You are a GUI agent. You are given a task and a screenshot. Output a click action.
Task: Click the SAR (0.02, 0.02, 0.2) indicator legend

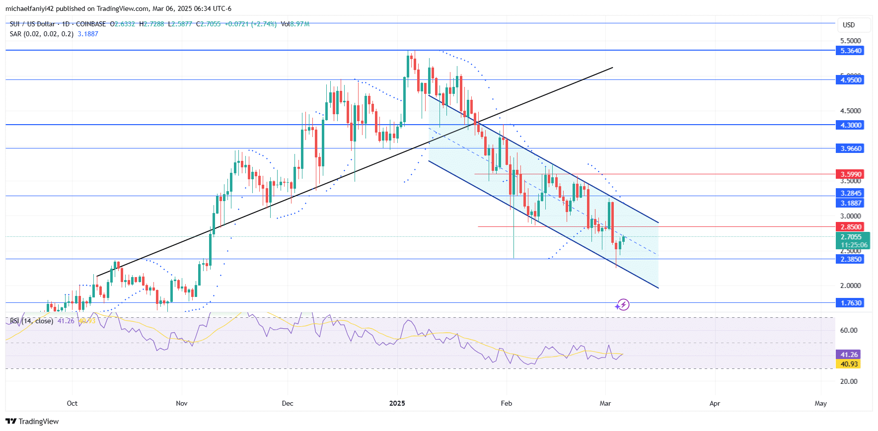42,34
